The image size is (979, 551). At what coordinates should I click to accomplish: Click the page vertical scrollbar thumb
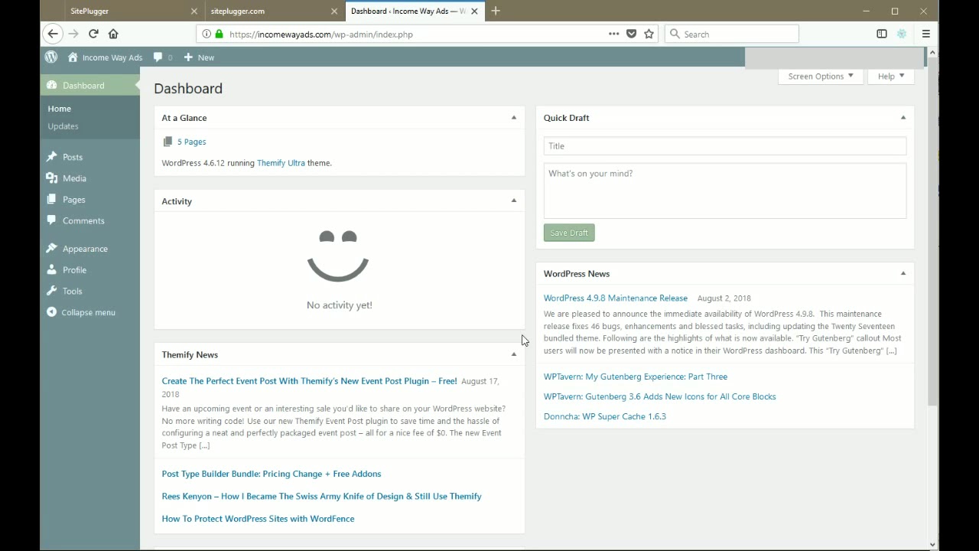[932, 232]
